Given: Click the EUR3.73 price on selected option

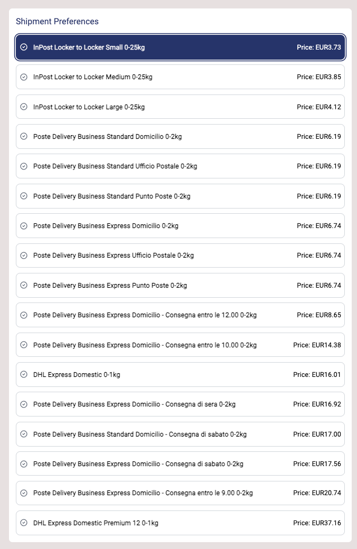Looking at the screenshot, I should (318, 47).
